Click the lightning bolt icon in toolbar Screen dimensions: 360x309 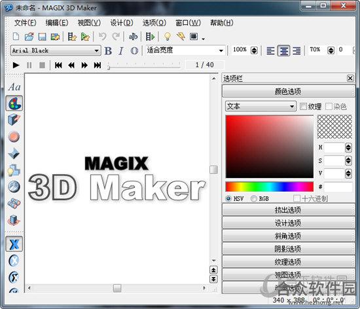(x=181, y=36)
